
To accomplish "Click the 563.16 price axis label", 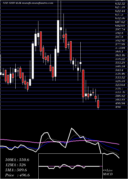I will click(120, 55).
